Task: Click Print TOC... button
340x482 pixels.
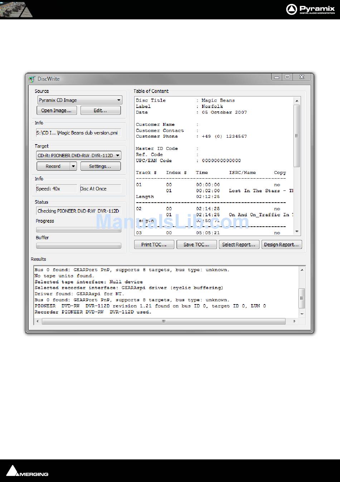Action: coord(154,245)
